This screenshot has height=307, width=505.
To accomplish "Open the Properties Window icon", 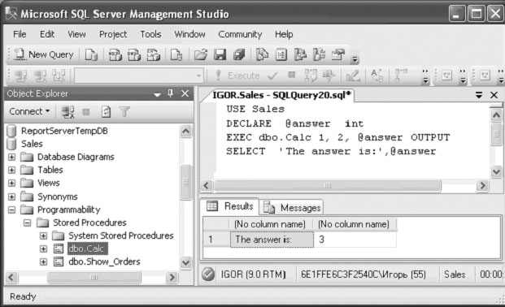I will [338, 54].
